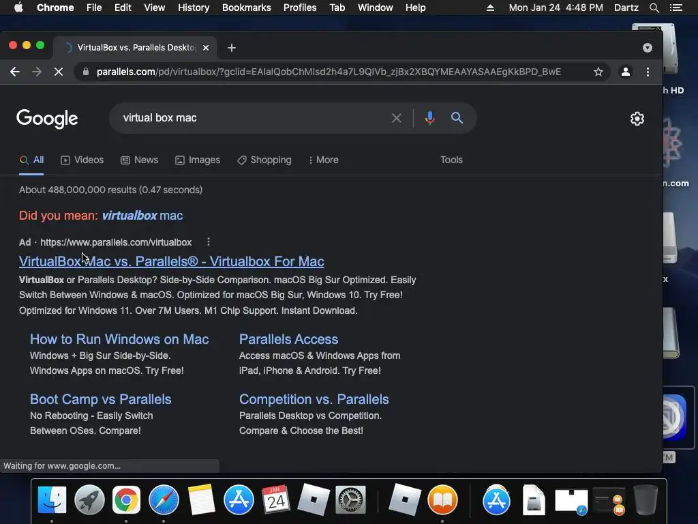Screen dimensions: 698x524
Task: Open a new tab with plus button
Action: tap(232, 48)
